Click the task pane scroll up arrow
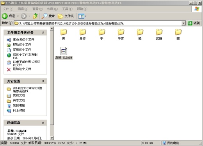Viewport: 203px width, 146px height. [52, 28]
